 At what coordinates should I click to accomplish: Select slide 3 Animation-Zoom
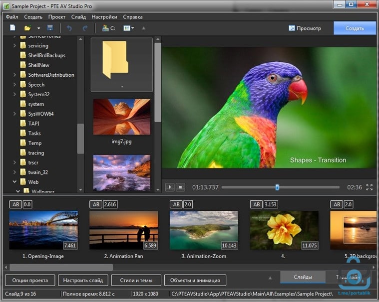coord(204,230)
